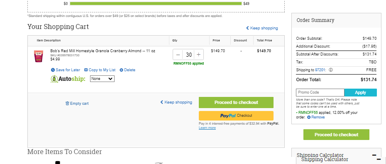Screen dimensions: 386x164
Task: Click the PayPal Checkout button
Action: coord(236,116)
